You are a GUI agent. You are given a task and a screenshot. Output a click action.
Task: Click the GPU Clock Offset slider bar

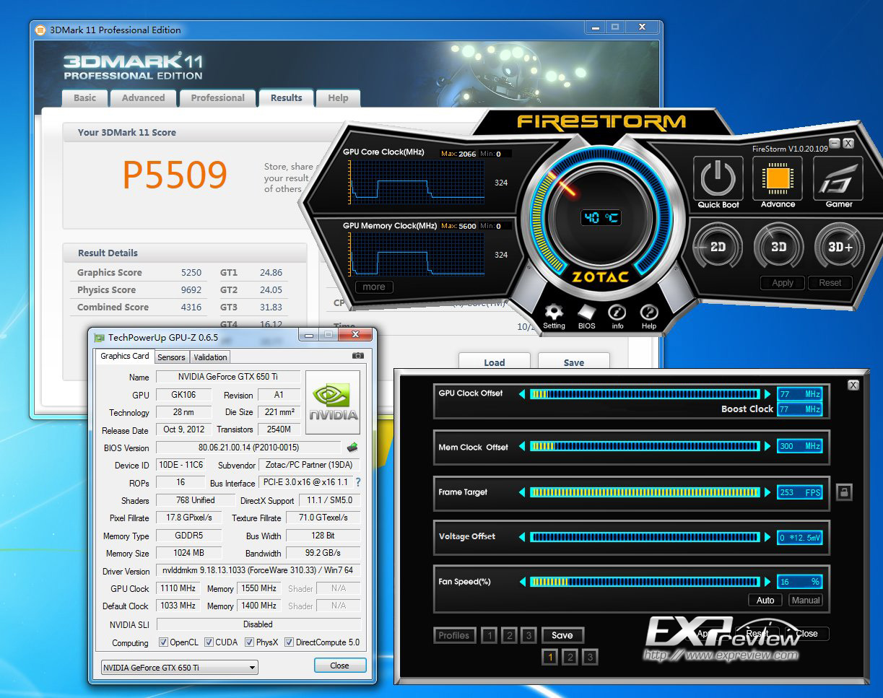(645, 394)
